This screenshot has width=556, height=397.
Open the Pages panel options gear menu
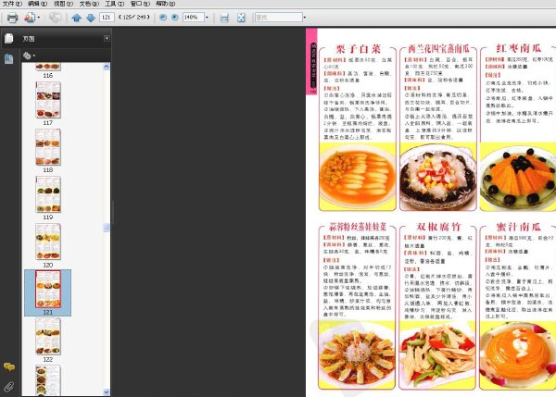(x=29, y=56)
